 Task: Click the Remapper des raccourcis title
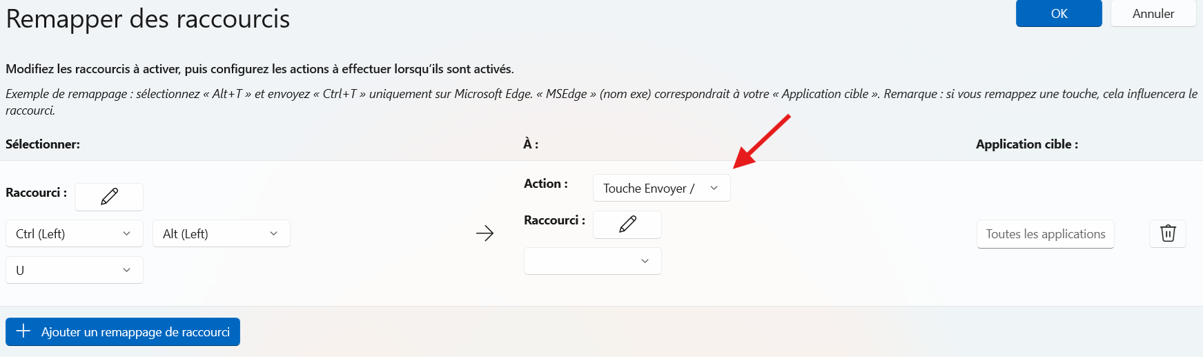(148, 19)
